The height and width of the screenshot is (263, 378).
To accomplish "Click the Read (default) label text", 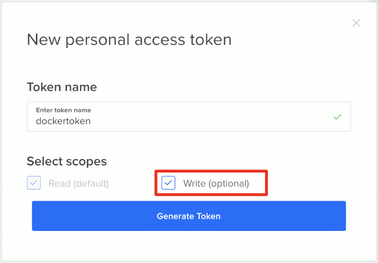I will pos(78,183).
